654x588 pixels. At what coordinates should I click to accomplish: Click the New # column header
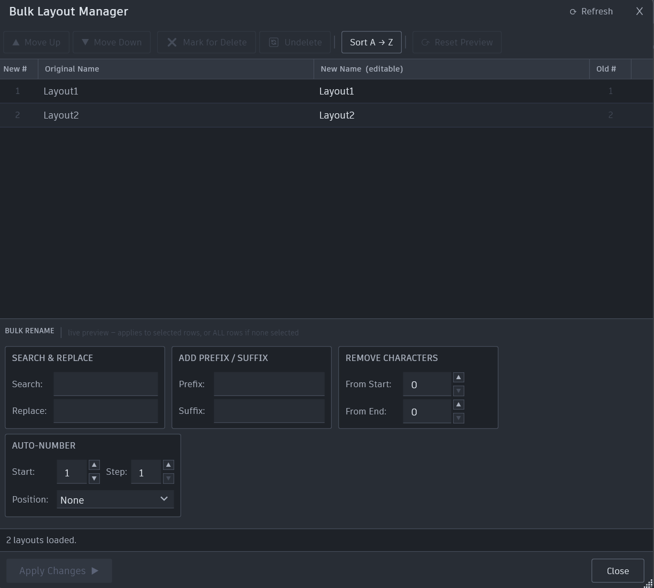[x=19, y=69]
